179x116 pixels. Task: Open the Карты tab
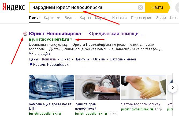85,18
